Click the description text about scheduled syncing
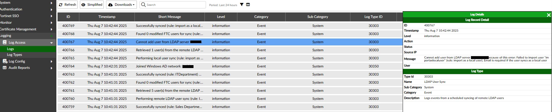 [x=464, y=98]
